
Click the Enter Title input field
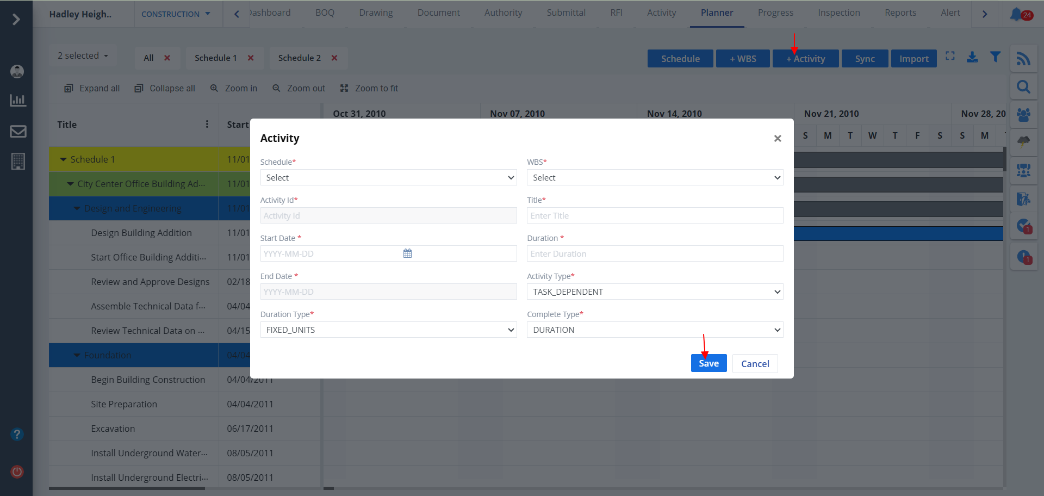(655, 216)
